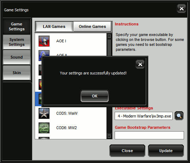Click the Game Bootstrap Parameters field

tap(149, 135)
